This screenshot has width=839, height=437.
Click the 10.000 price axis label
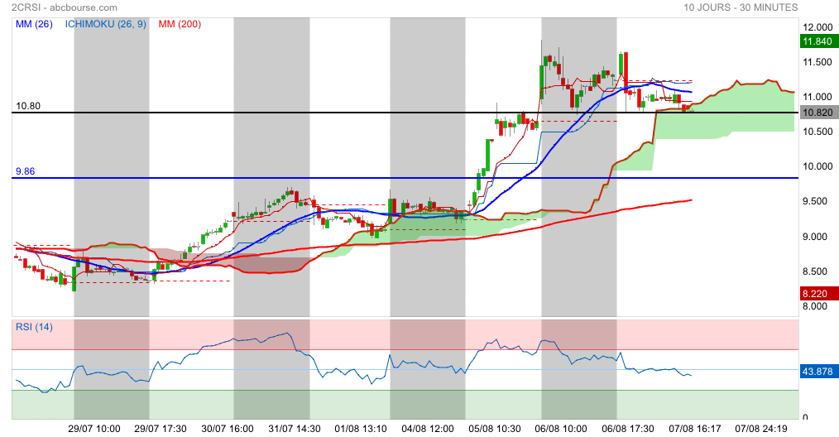817,166
